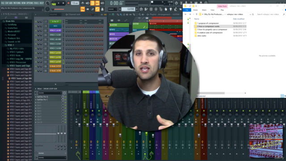Open the GUITAR pattern selector dropdown

(129, 9)
